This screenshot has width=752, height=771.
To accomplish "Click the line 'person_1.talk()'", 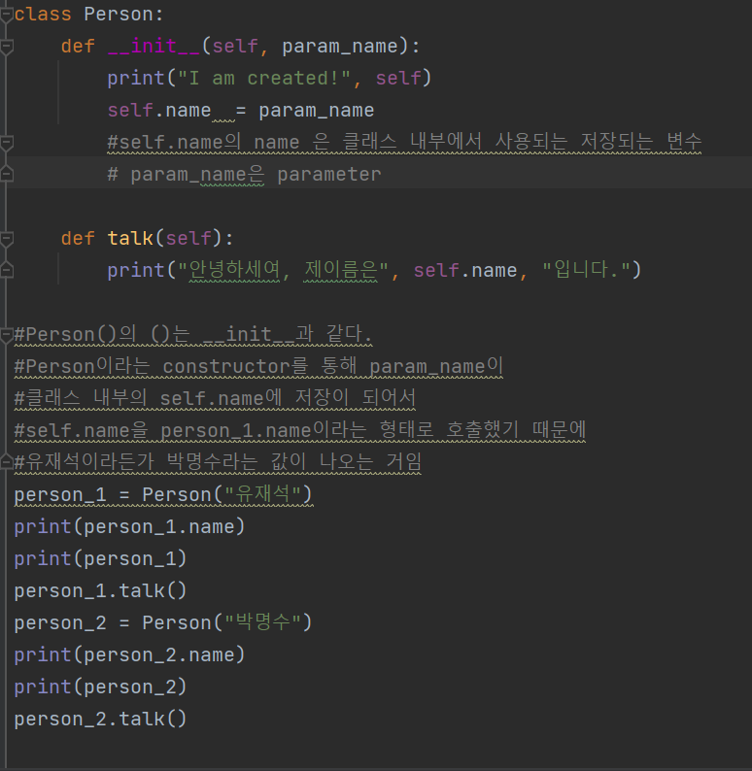I will pos(100,591).
